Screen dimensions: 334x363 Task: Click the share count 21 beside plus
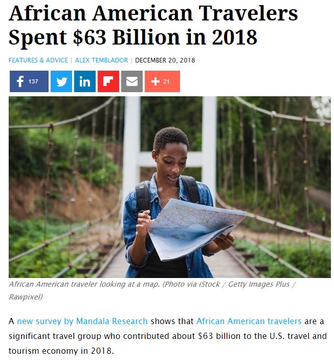click(x=166, y=81)
